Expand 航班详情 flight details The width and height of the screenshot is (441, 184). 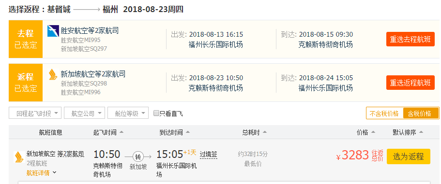tap(41, 173)
